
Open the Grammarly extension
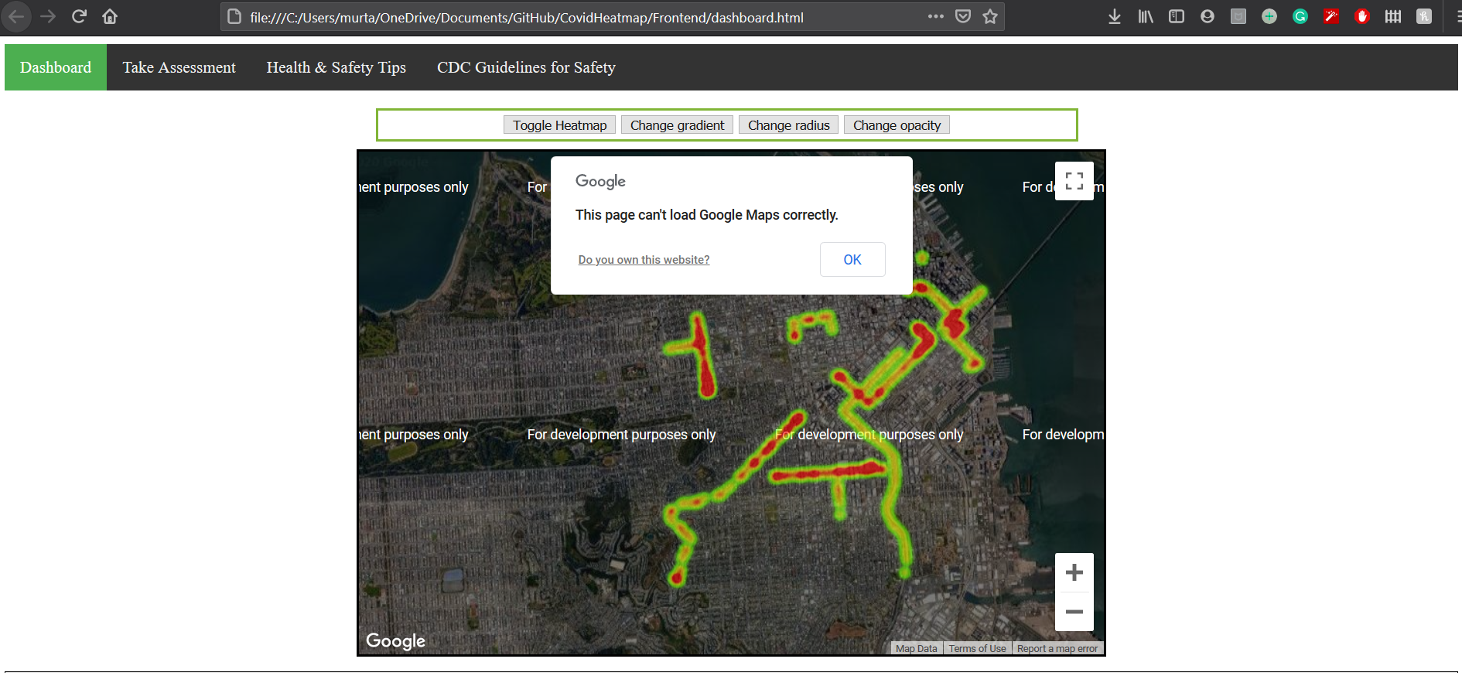pos(1300,16)
